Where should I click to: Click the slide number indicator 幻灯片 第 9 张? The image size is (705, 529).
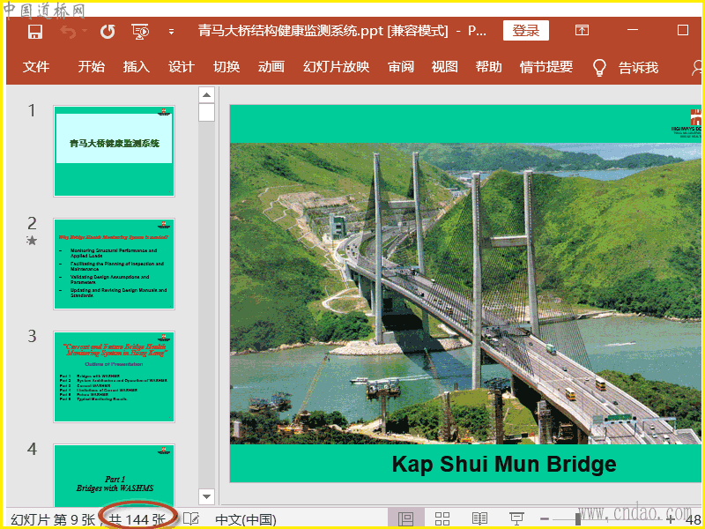coord(53,519)
